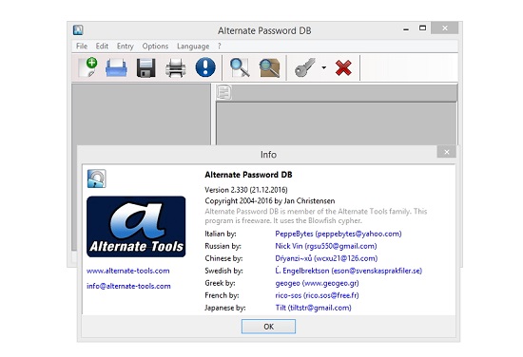Click the red X delete icon
523x357 pixels.
pyautogui.click(x=343, y=68)
